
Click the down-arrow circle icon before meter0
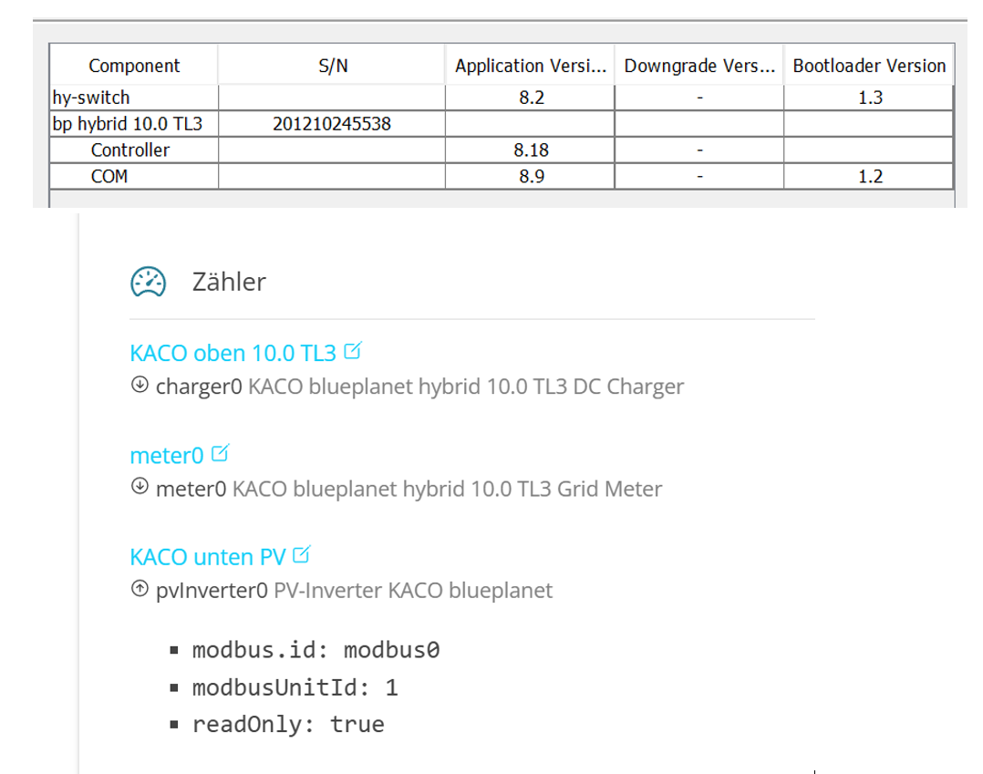[x=140, y=487]
